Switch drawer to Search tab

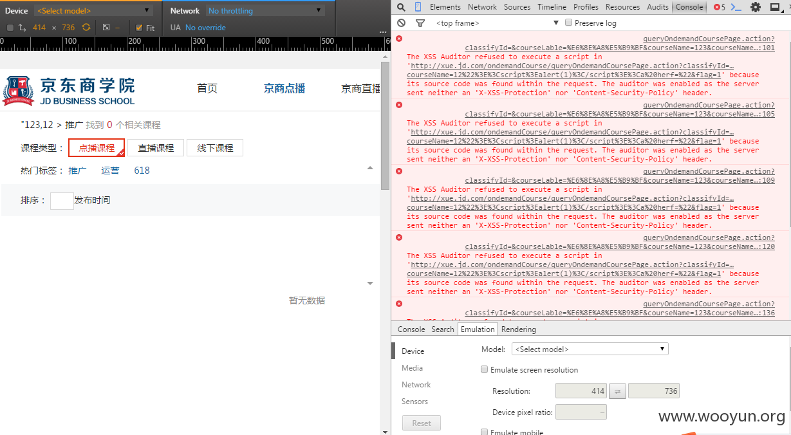point(443,329)
